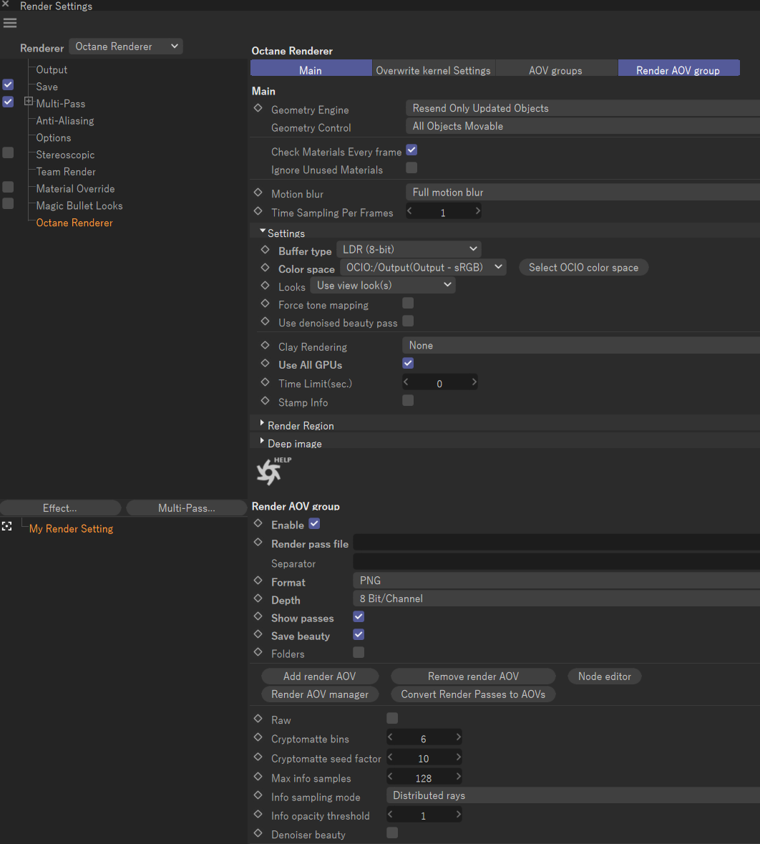Open the Geometry Engine dropdown
The image size is (760, 844).
pos(583,108)
